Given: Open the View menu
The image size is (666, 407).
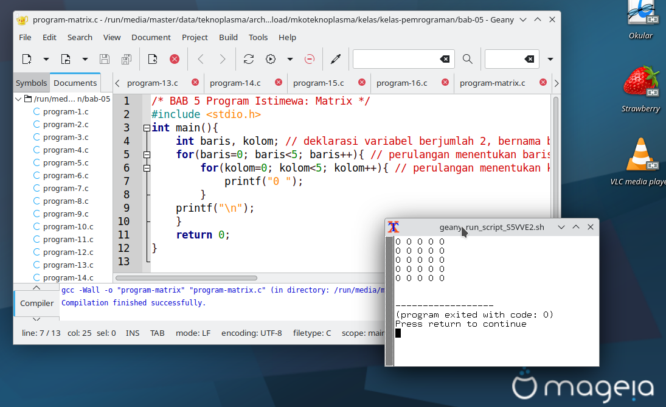Looking at the screenshot, I should click(112, 37).
